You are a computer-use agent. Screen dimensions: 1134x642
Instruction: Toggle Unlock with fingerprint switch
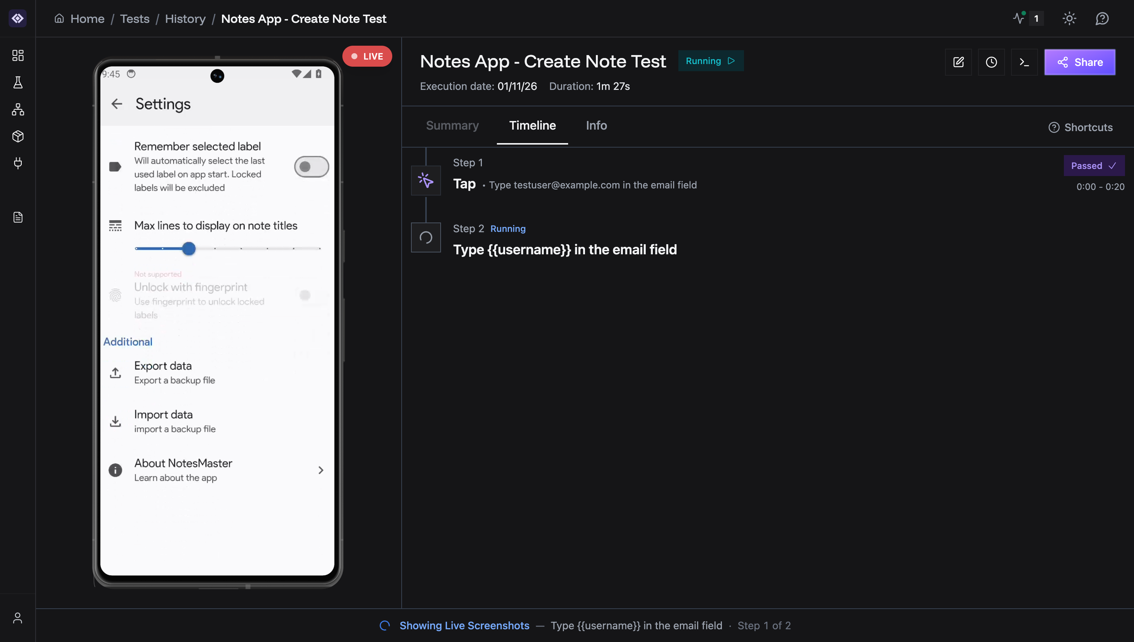tap(305, 295)
